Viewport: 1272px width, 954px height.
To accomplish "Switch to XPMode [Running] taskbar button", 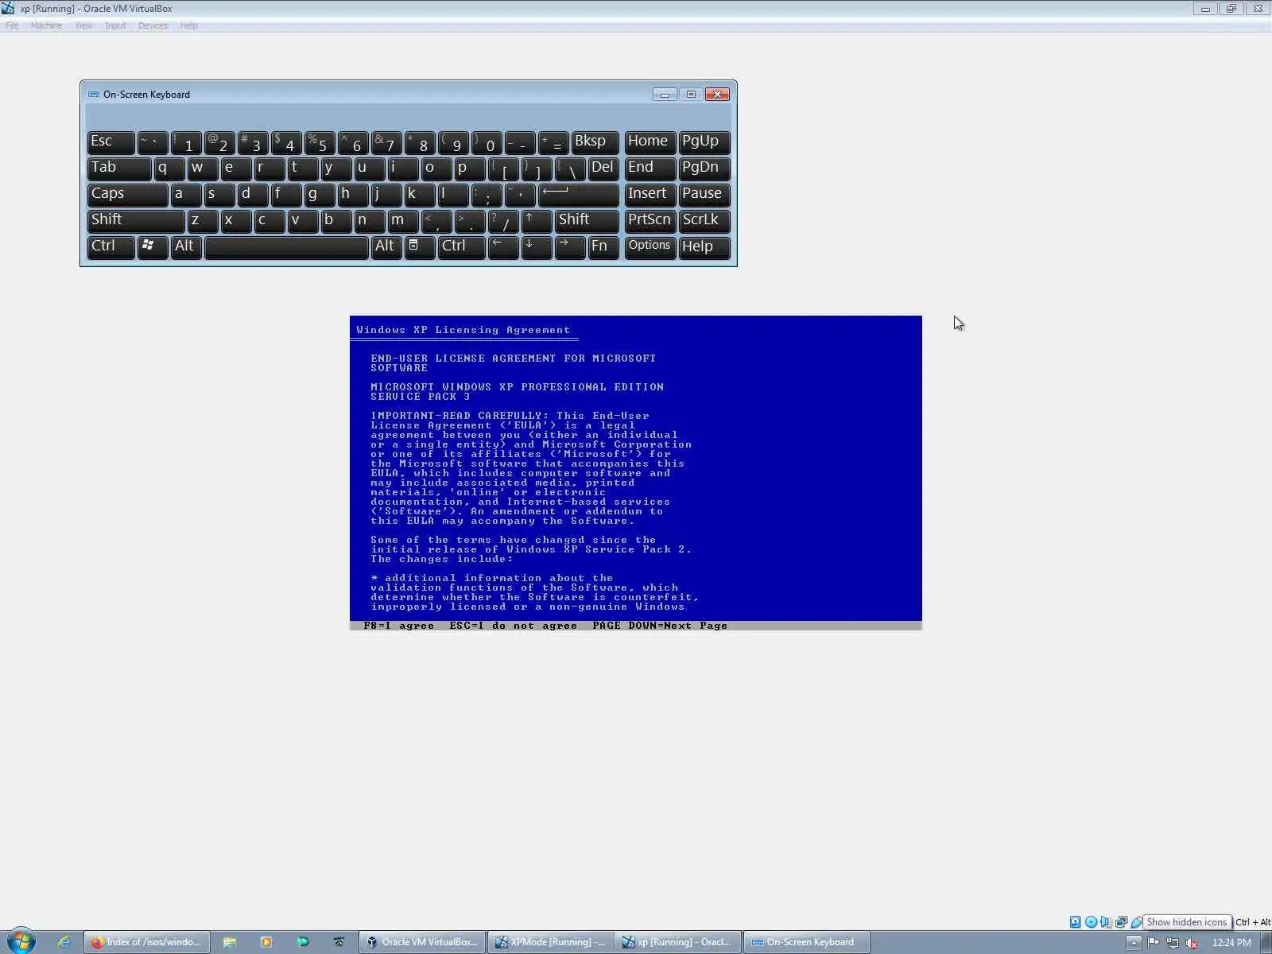I will (551, 942).
